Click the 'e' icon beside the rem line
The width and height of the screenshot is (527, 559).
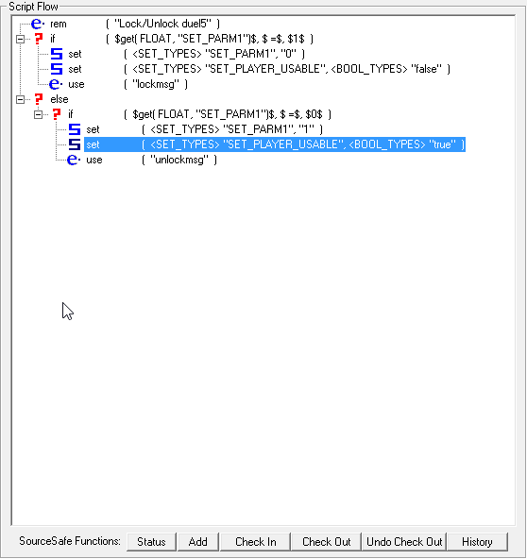coord(38,24)
